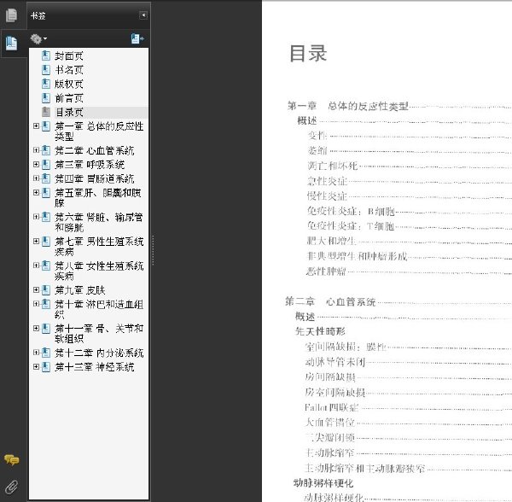Expand 第十二章 内分泌系统 bookmark
The height and width of the screenshot is (502, 512).
click(36, 353)
